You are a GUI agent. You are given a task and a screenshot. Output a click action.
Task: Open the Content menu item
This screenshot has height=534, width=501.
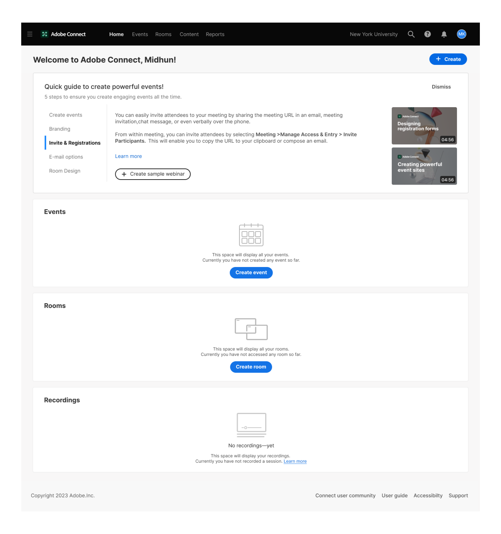tap(189, 34)
